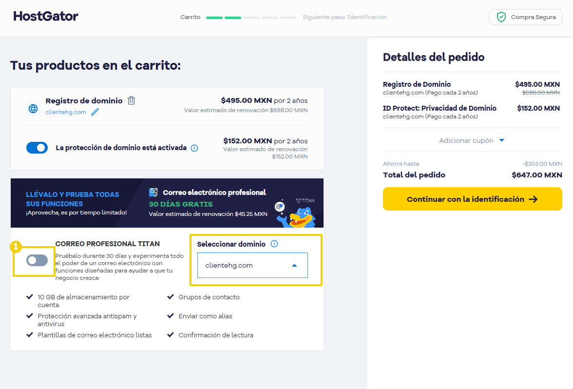This screenshot has height=389, width=573.
Task: Click $495.00 MXN por 2 años price
Action: pyautogui.click(x=264, y=100)
